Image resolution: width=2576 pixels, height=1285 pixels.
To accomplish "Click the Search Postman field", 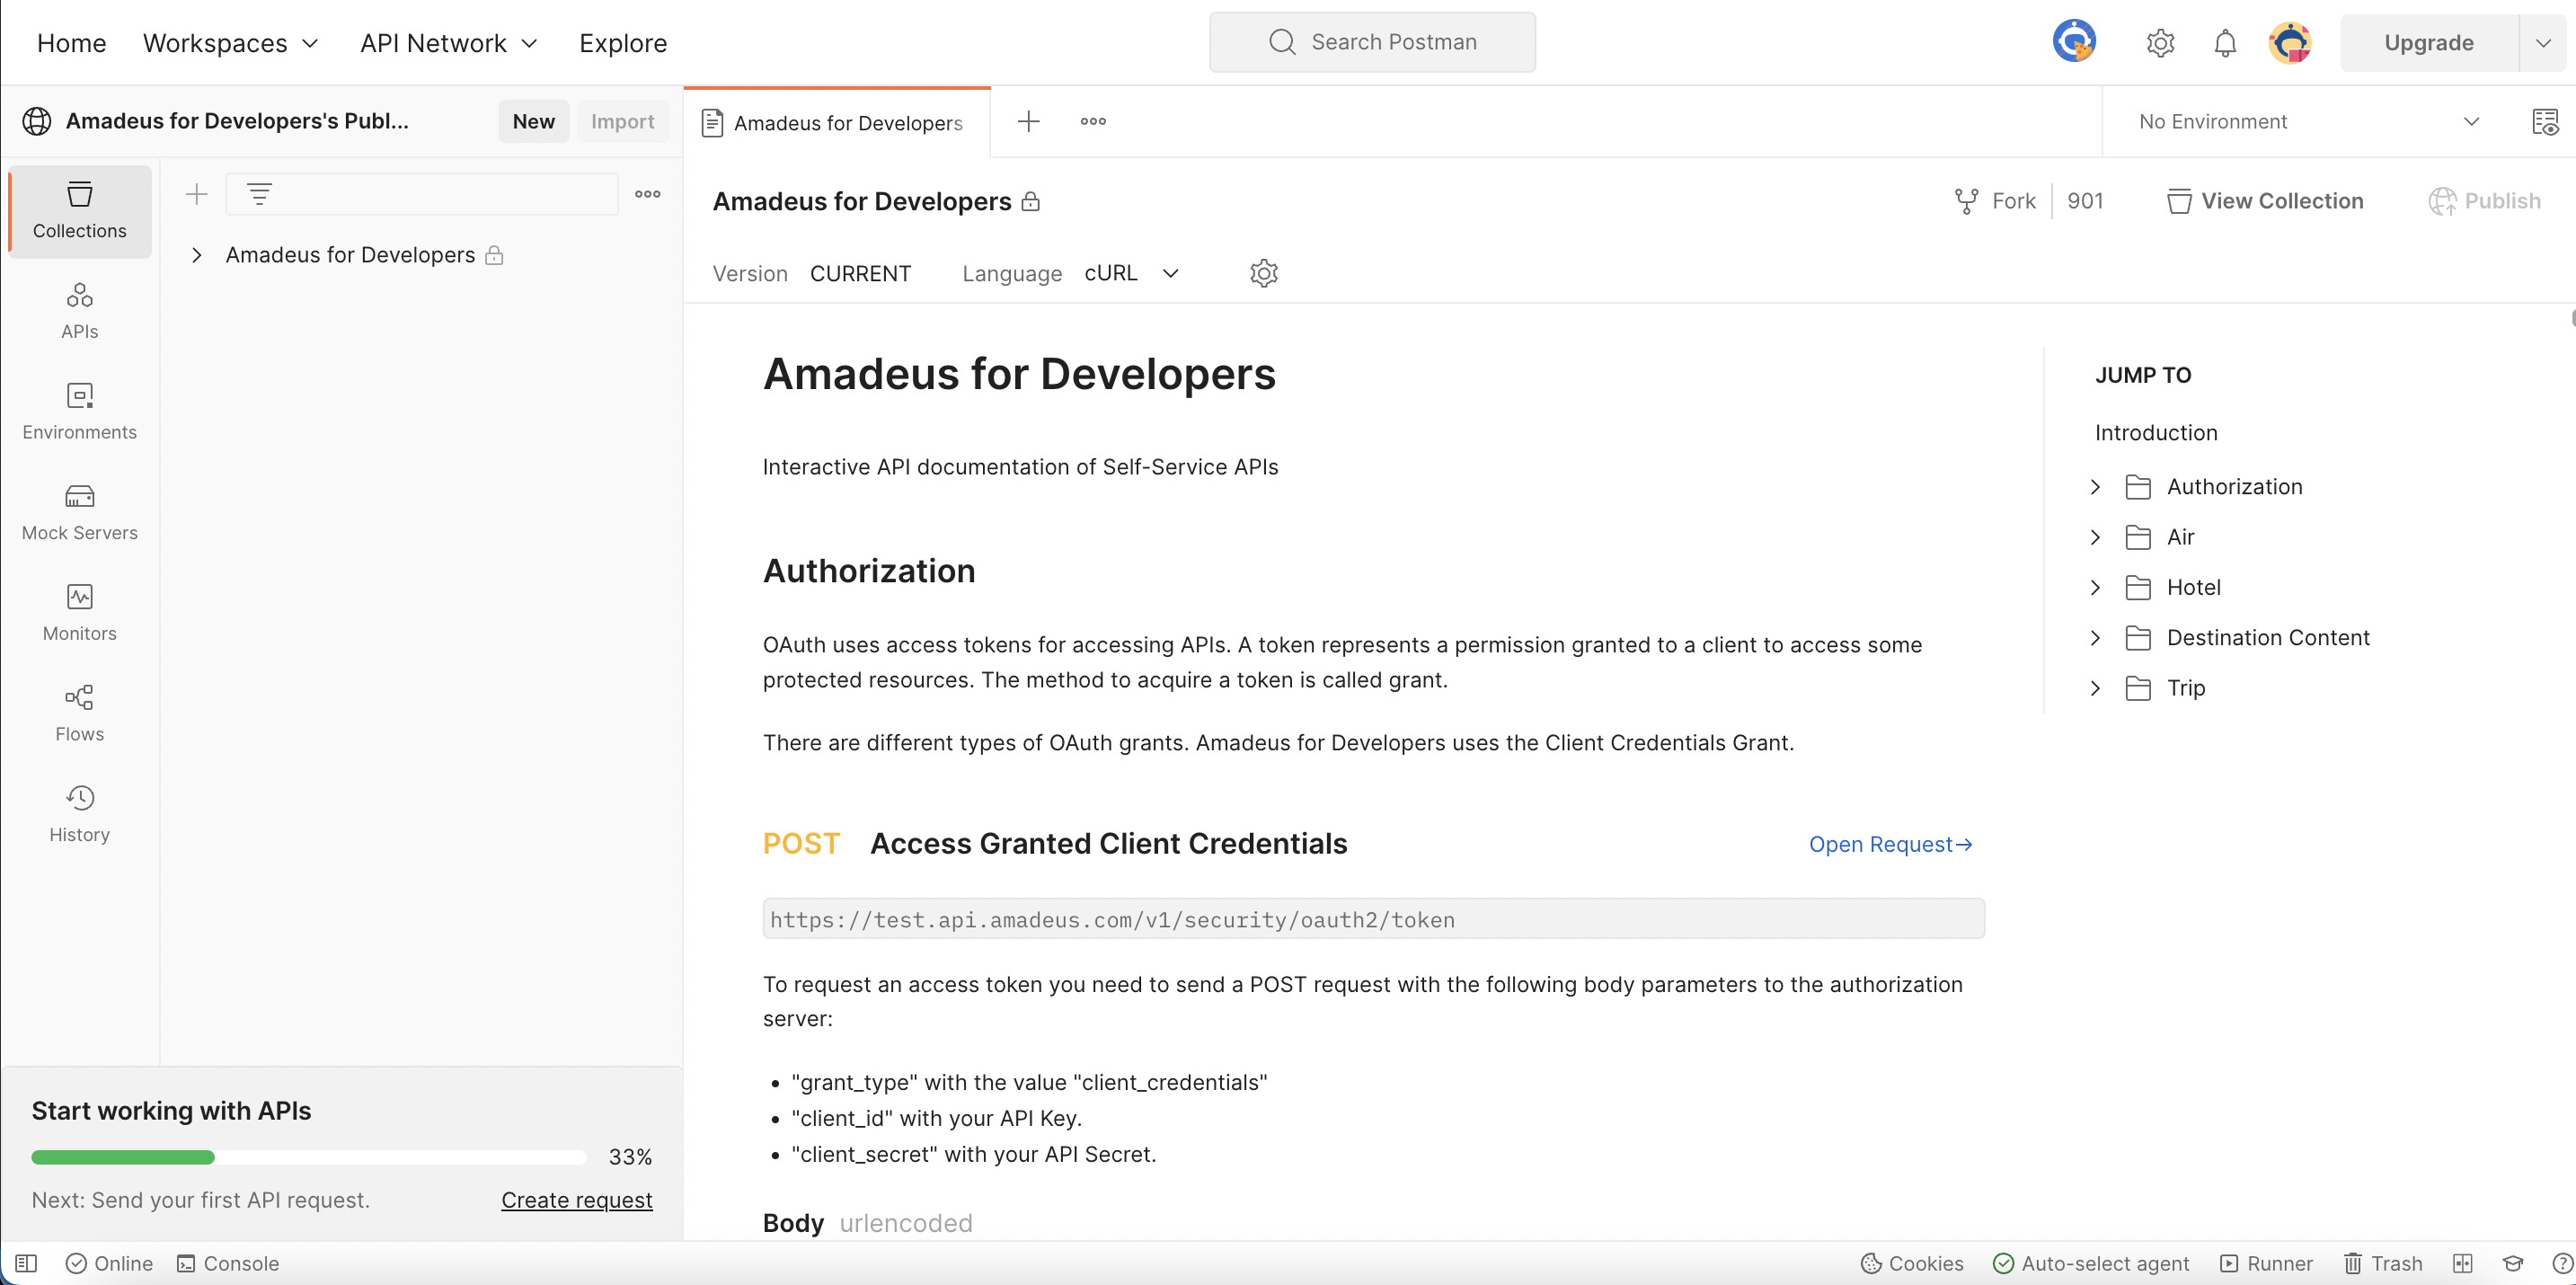I will point(1372,42).
